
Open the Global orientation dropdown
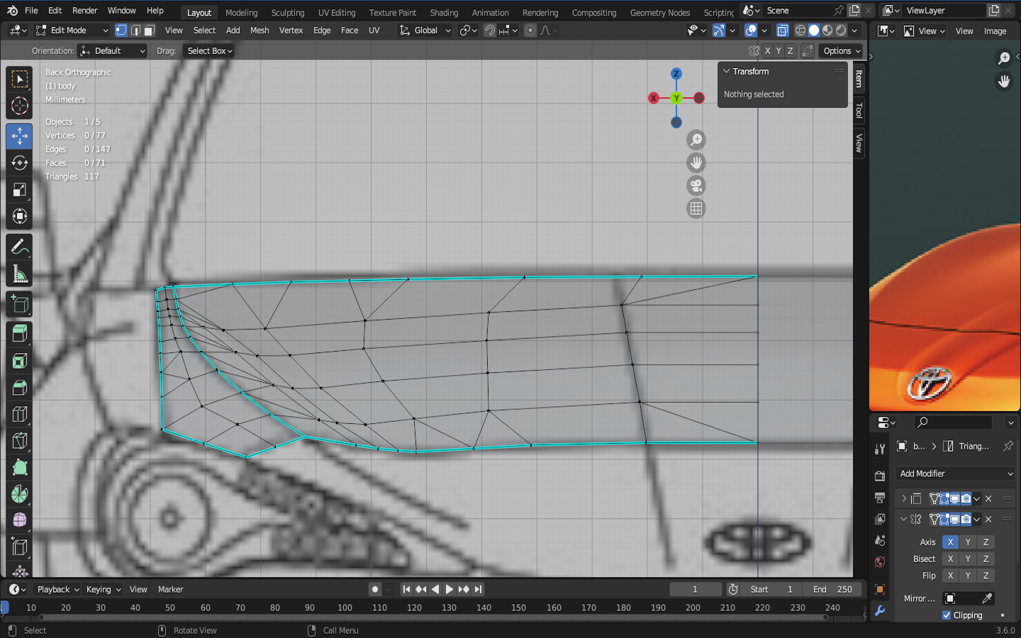[425, 30]
